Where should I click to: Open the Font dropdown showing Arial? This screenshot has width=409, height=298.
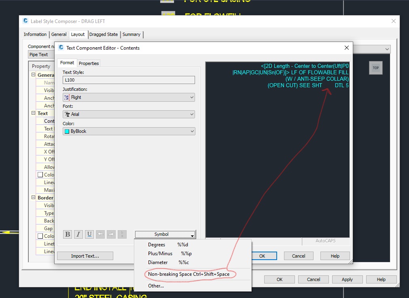[x=129, y=114]
